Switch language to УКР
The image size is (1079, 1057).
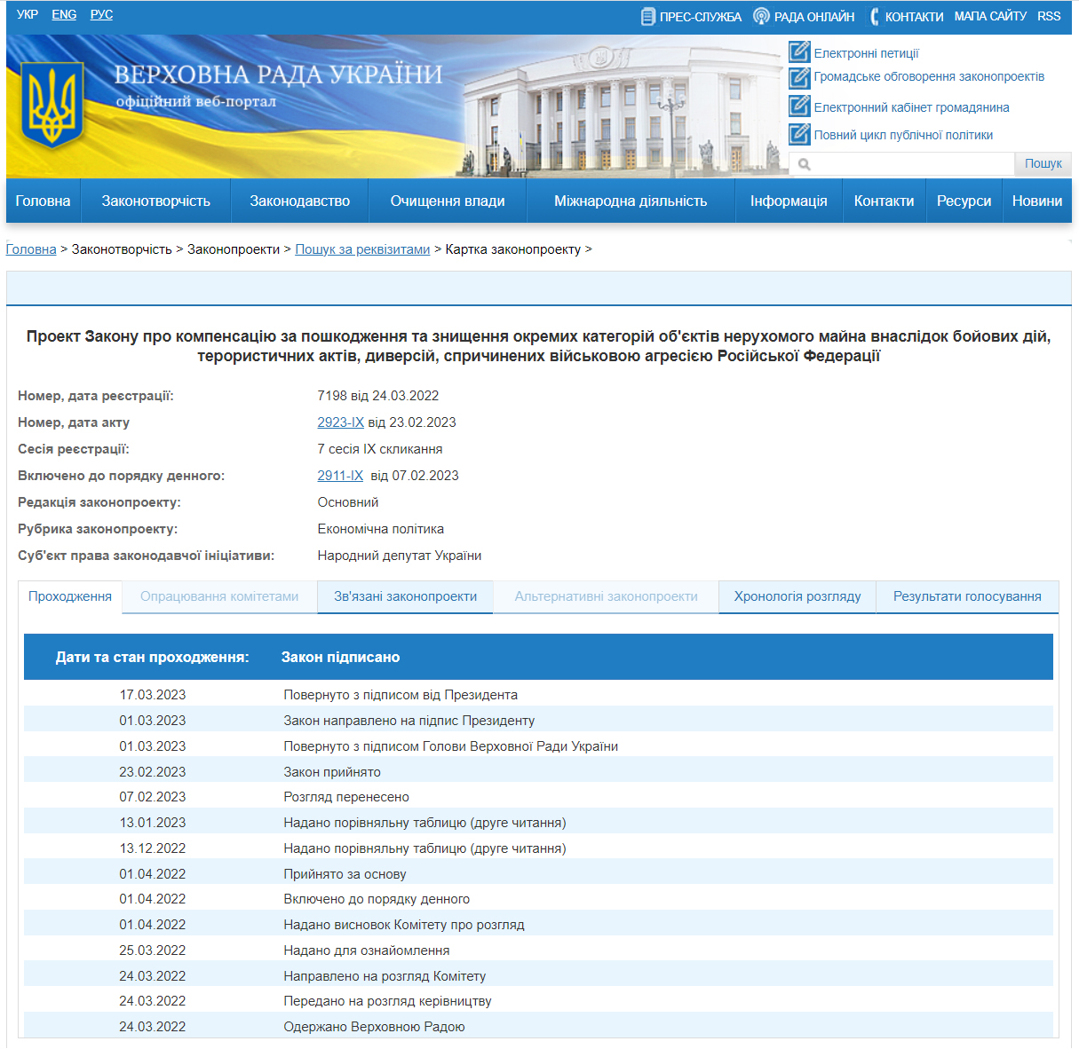(28, 14)
